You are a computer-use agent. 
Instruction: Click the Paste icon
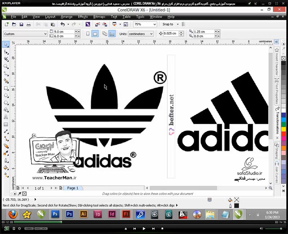click(53, 24)
